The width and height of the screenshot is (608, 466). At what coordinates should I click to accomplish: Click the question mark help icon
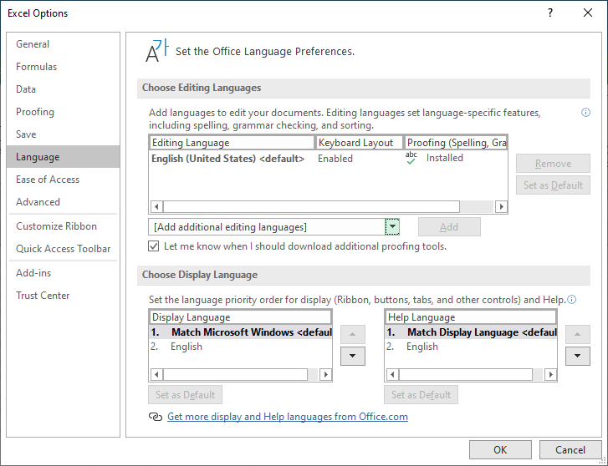(x=549, y=13)
